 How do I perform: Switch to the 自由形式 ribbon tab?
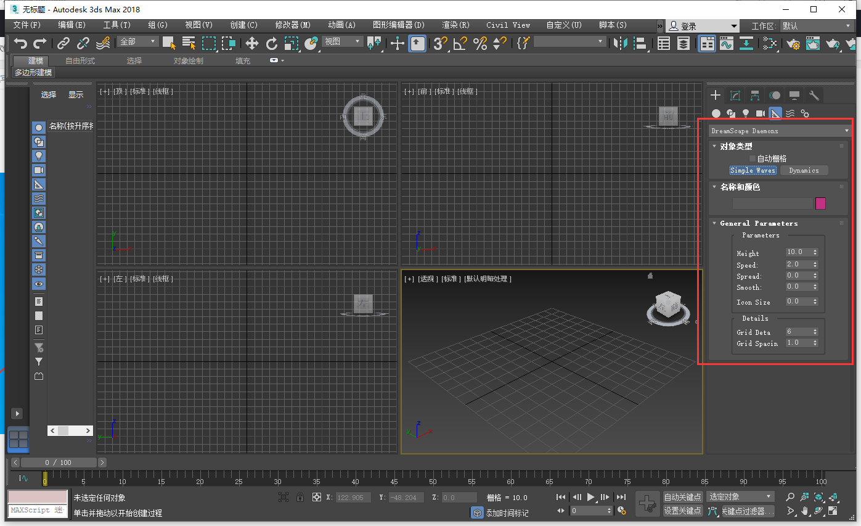point(80,60)
